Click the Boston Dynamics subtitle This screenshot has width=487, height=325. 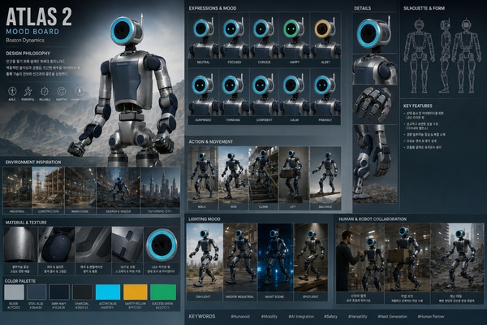25,40
